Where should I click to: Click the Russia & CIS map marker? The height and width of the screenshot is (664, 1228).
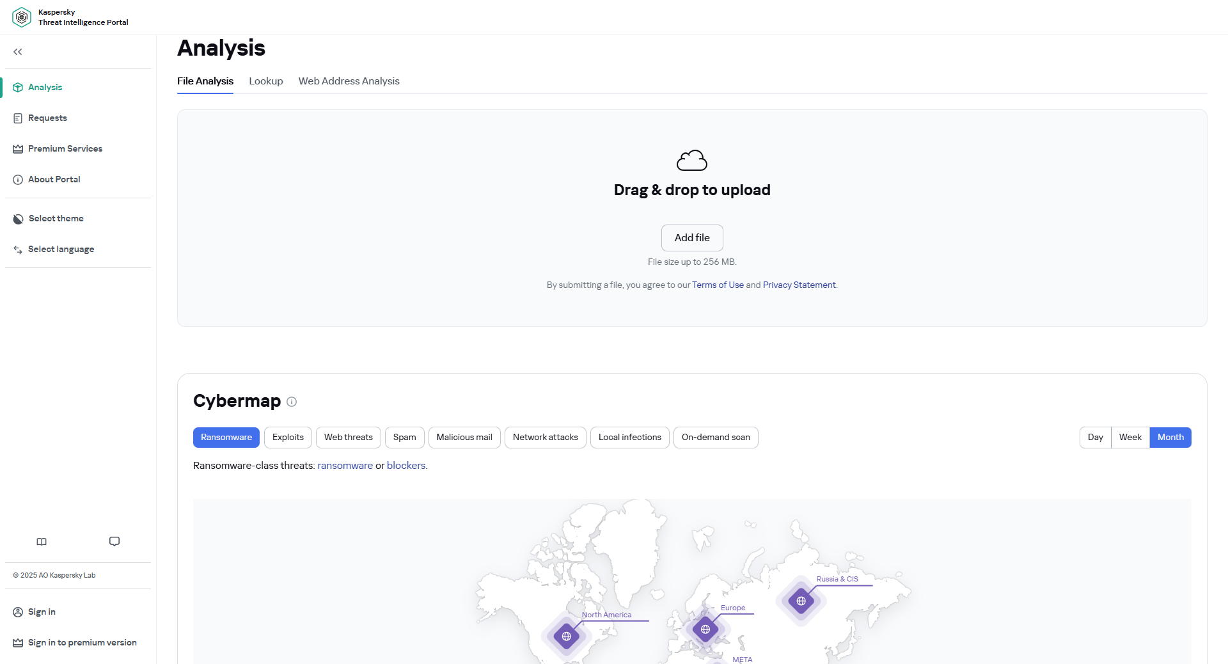(801, 601)
